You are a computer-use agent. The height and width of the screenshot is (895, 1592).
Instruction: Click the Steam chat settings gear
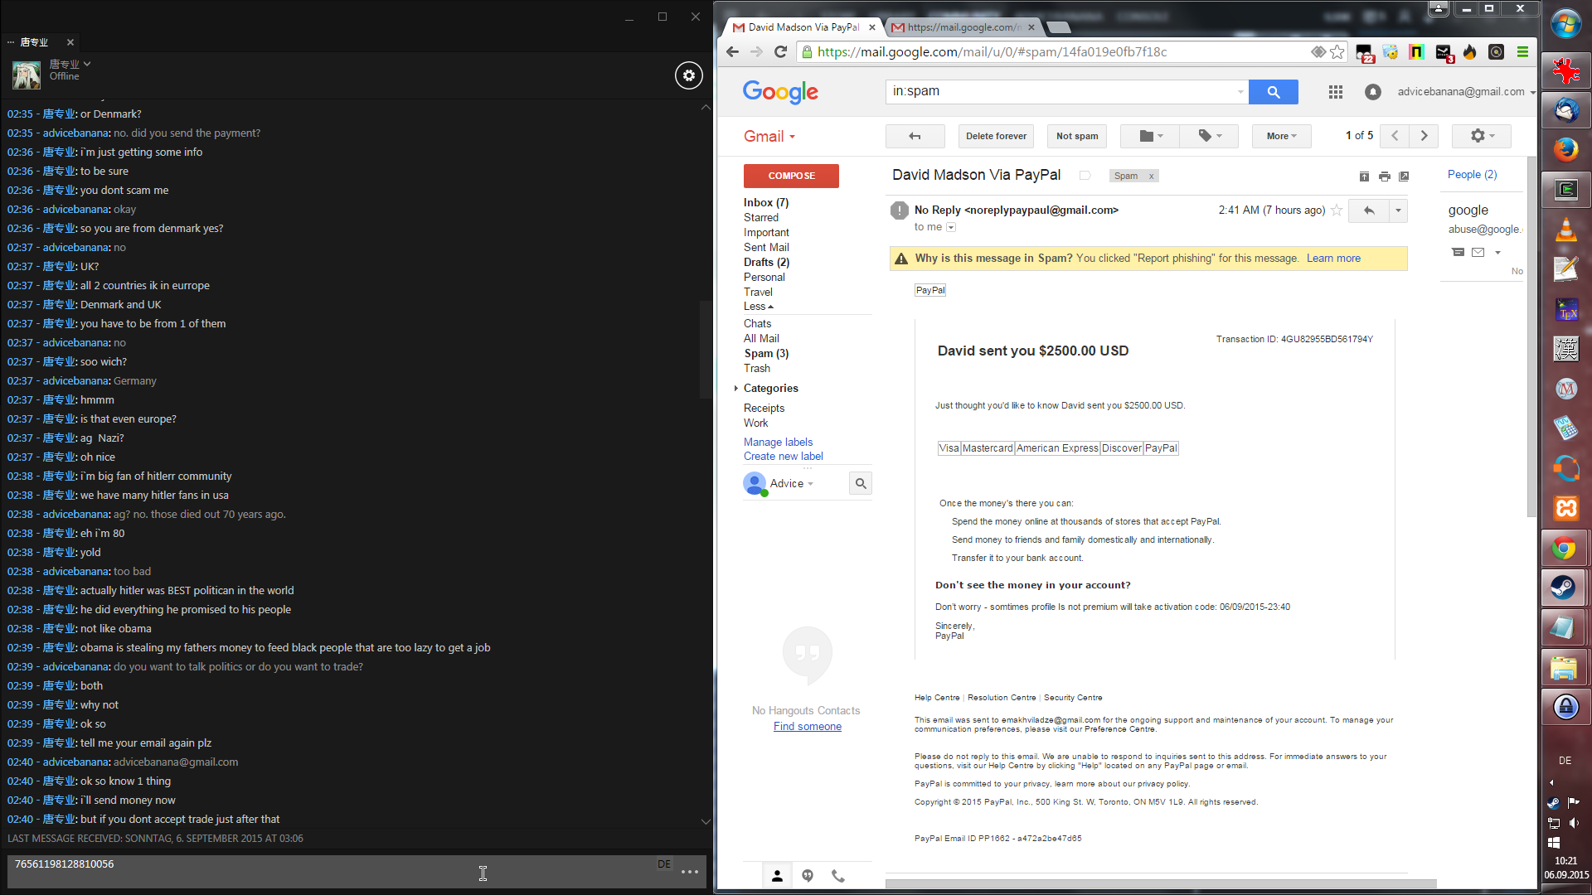[x=688, y=75]
